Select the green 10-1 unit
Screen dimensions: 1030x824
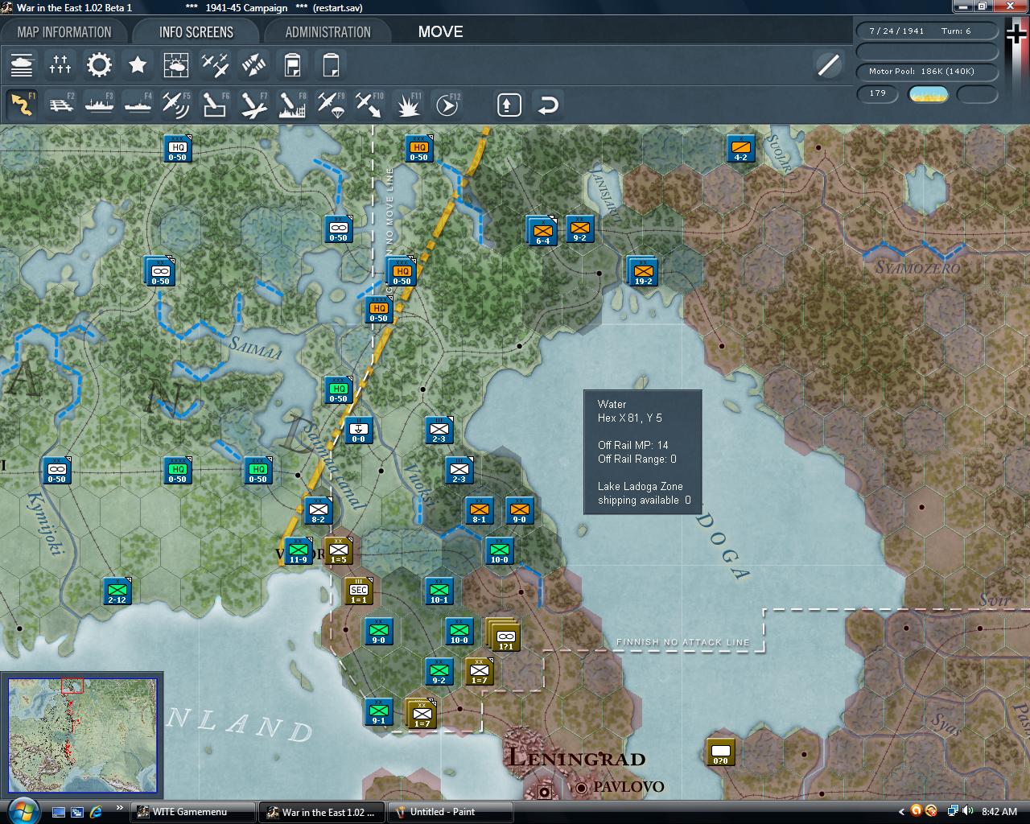439,591
